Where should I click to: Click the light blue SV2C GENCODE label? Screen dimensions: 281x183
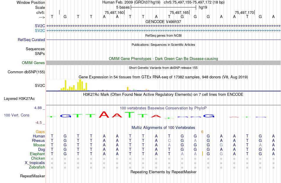[40, 31]
